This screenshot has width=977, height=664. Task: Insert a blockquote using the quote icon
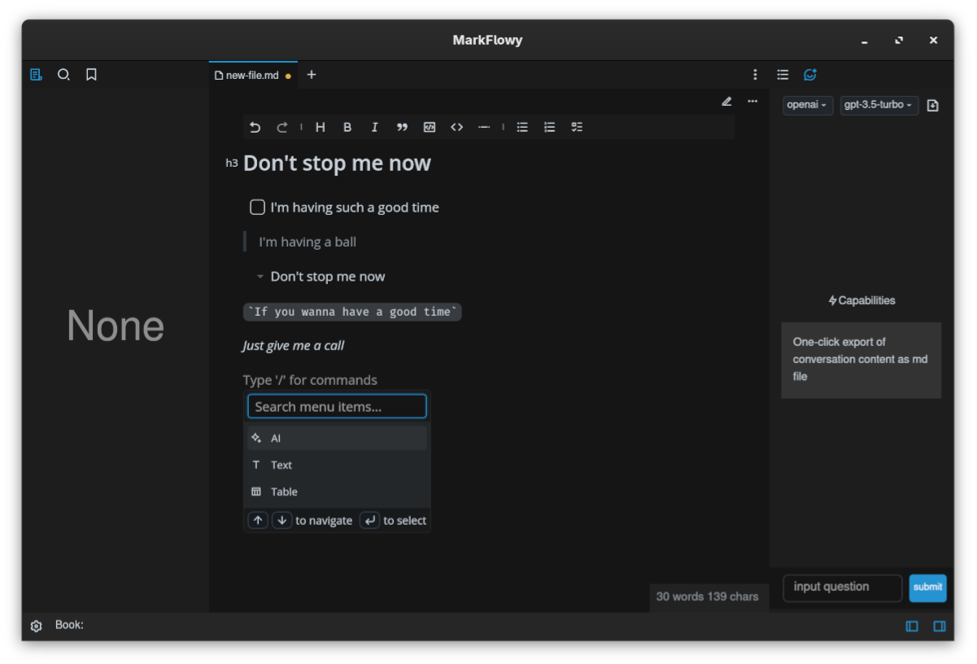pos(402,127)
